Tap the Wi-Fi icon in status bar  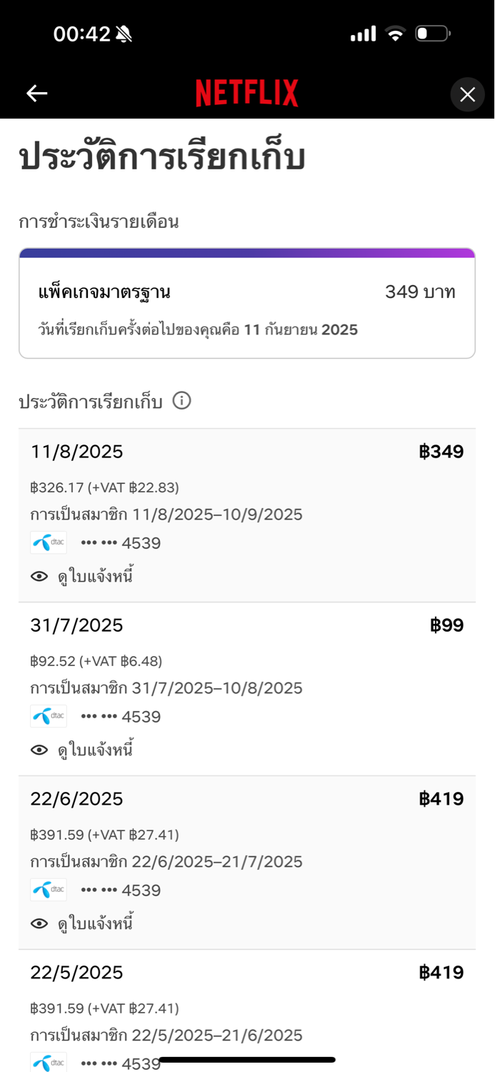[395, 34]
